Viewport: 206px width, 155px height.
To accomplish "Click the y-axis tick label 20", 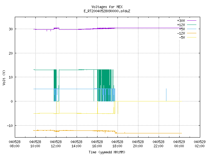I will click(11, 53).
